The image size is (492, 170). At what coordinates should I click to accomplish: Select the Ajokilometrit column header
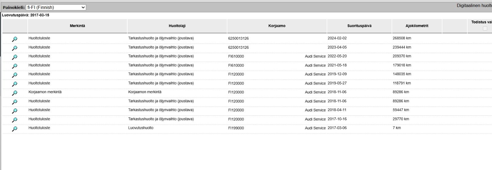point(417,26)
